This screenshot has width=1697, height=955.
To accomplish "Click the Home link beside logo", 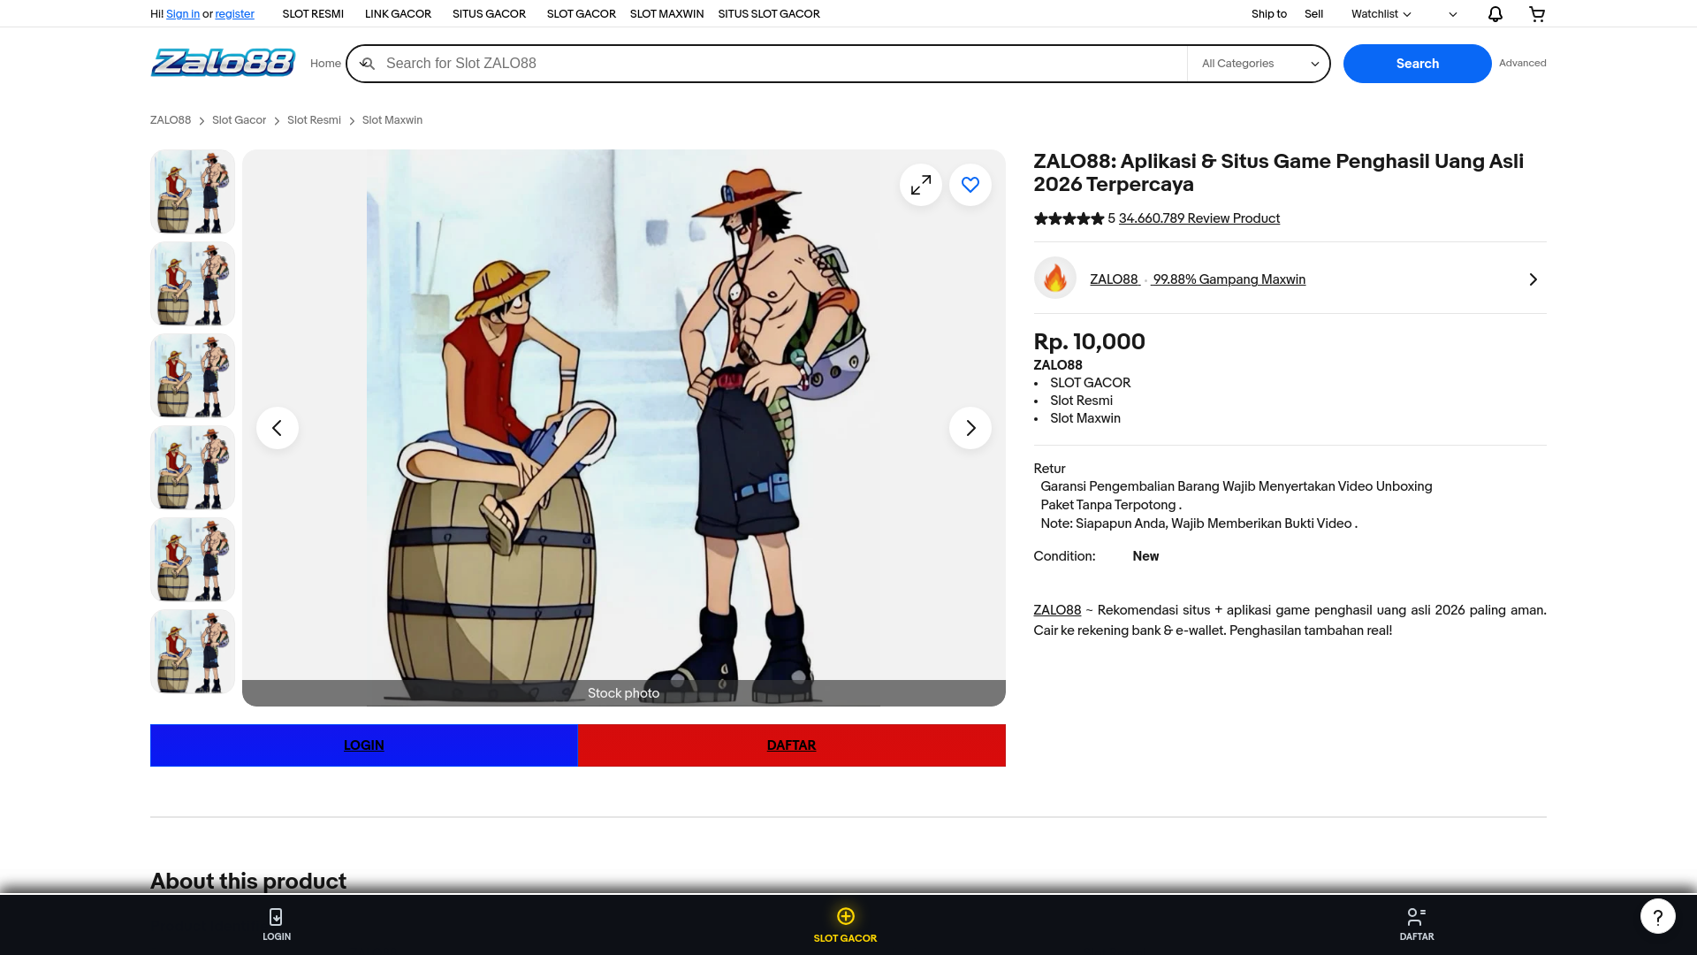I will (325, 64).
